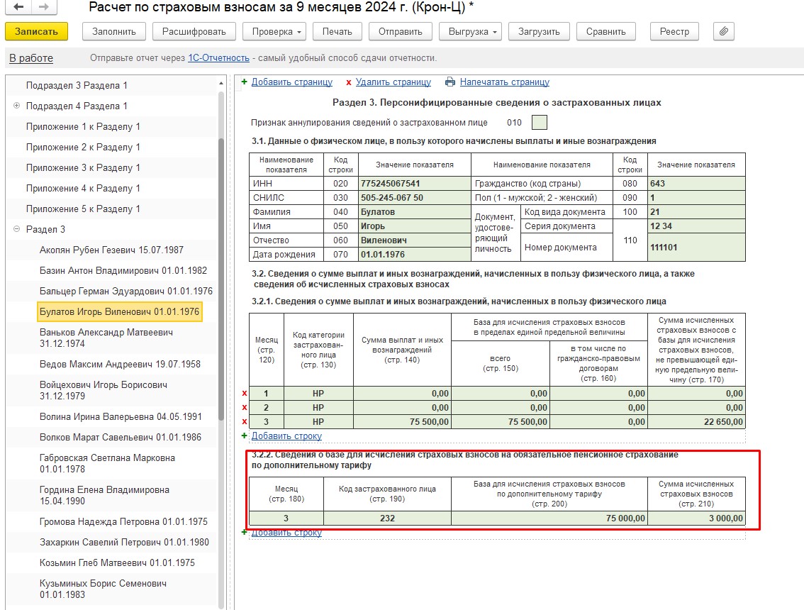Click insured person code cell 232
Screen dimensions: 804x610
pos(388,518)
